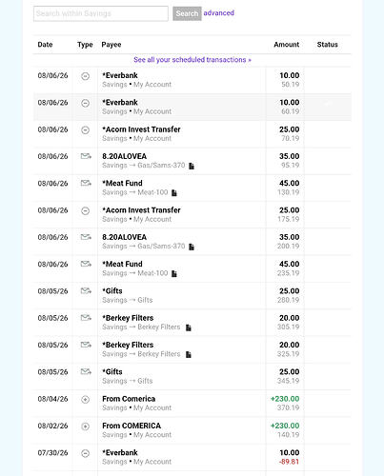Screen dimensions: 384x476
Task: Click transfer icon on first *Gifts row
Action: click(x=86, y=290)
